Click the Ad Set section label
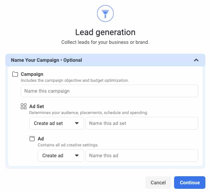The image size is (210, 192). coord(37,106)
